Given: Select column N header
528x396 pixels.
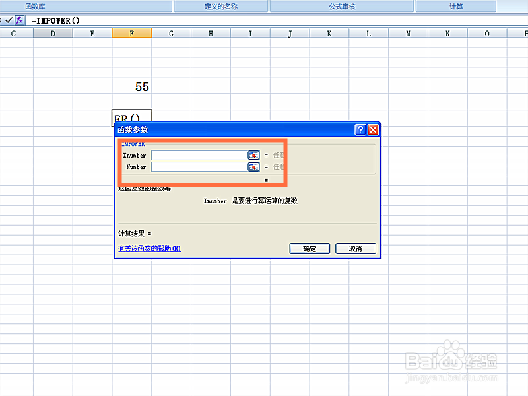Looking at the screenshot, I should 447,34.
